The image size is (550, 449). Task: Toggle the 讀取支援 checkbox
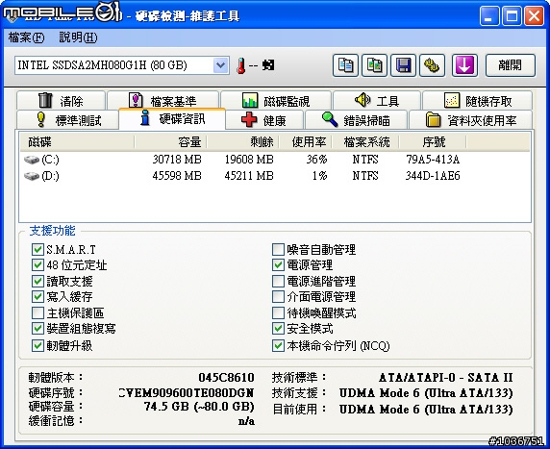37,281
